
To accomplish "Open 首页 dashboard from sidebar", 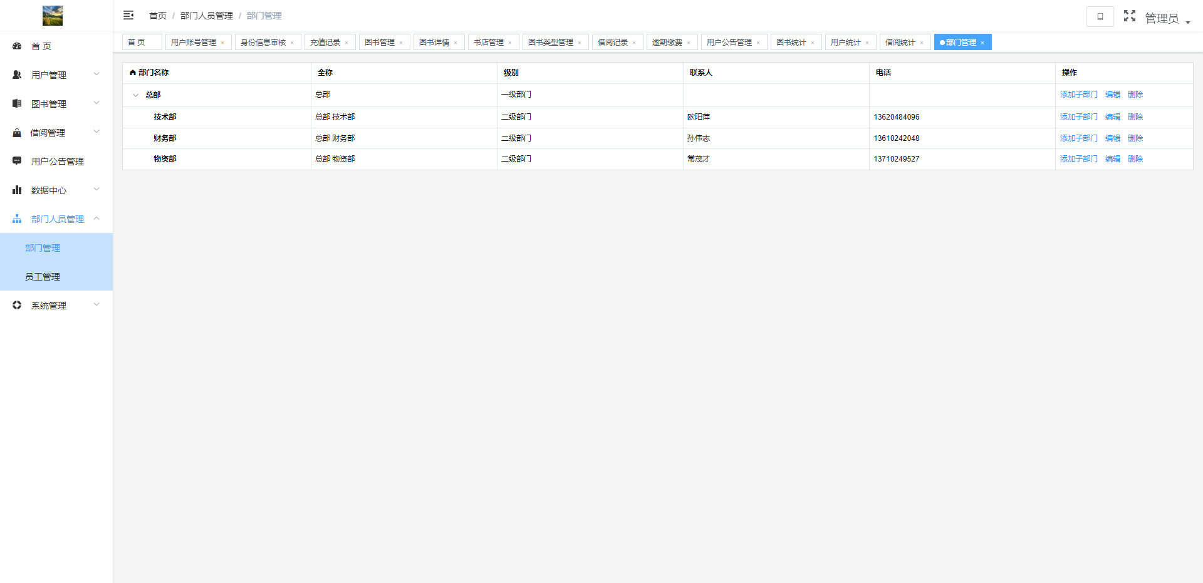I will [x=41, y=46].
